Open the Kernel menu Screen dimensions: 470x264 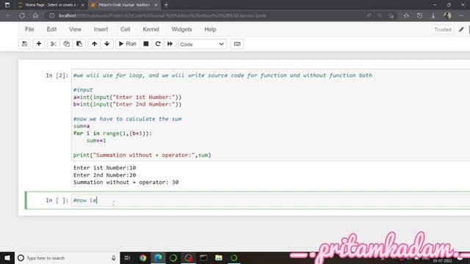(151, 29)
